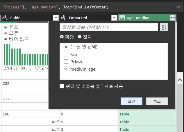Screen dimensions: 184x132
Task: Click the ABC data type icon for Cabin
Action: click(x=5, y=18)
